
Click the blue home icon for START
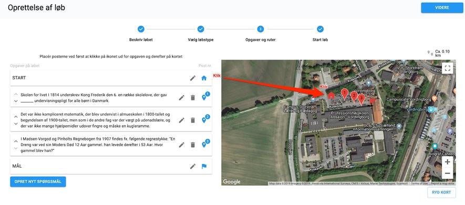point(204,78)
